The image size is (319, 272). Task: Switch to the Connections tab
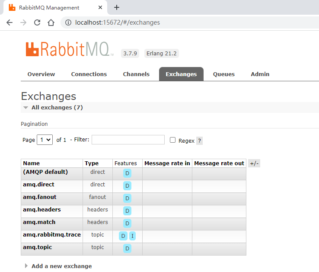89,74
